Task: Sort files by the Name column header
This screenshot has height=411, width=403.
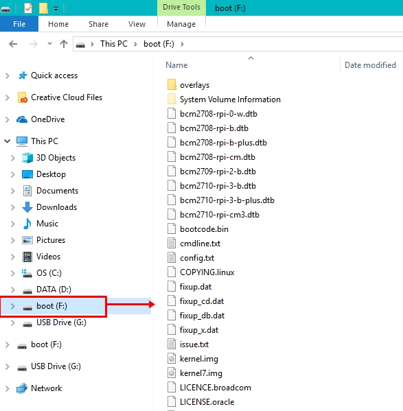Action: click(x=176, y=65)
